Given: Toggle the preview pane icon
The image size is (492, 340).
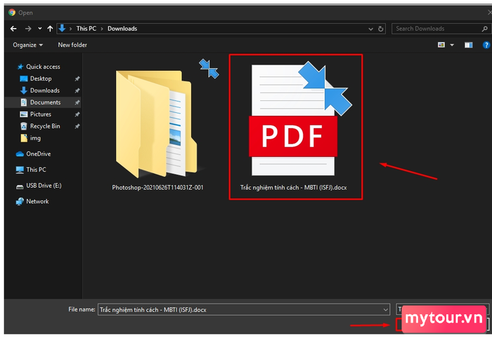Looking at the screenshot, I should pos(469,45).
